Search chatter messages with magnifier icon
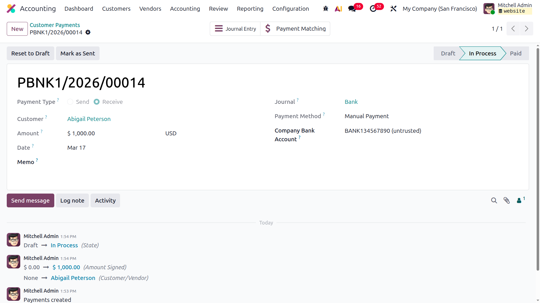 [x=494, y=200]
